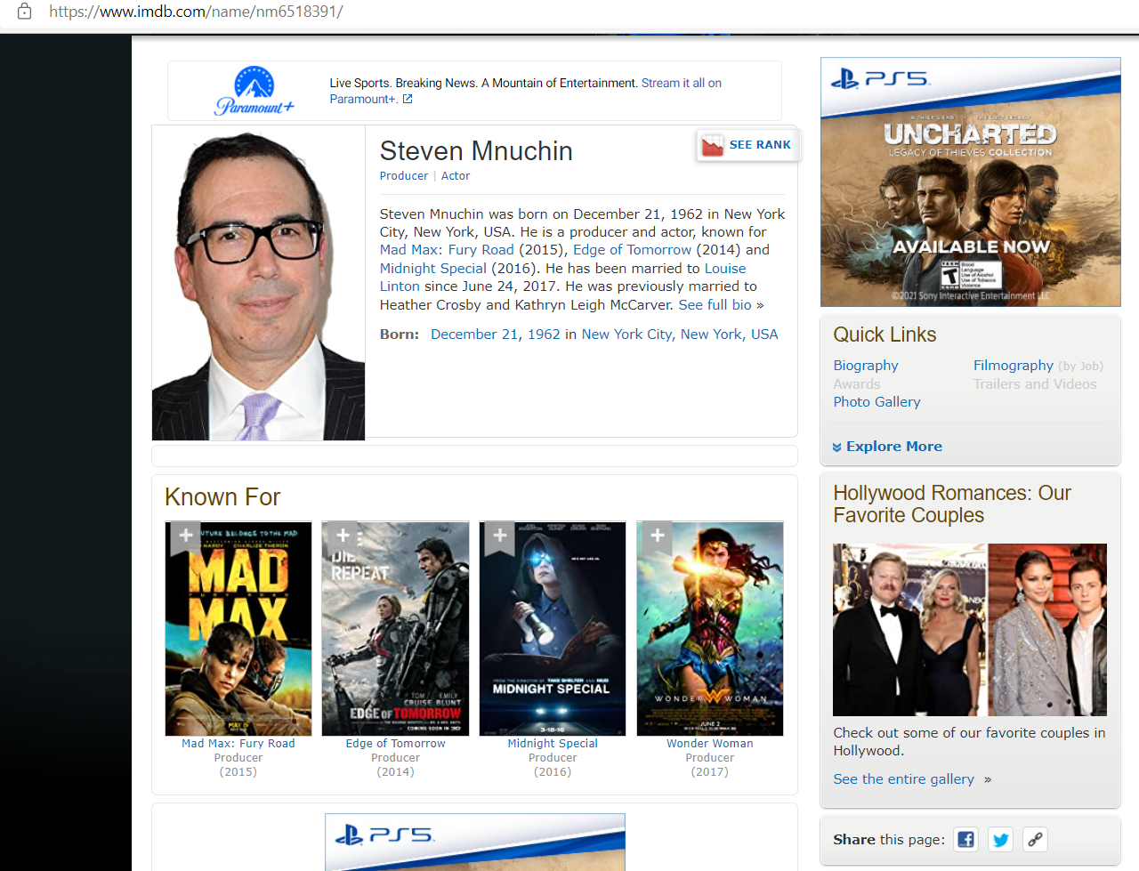Open Hollywood Romances couples photo
1139x871 pixels.
coord(970,630)
